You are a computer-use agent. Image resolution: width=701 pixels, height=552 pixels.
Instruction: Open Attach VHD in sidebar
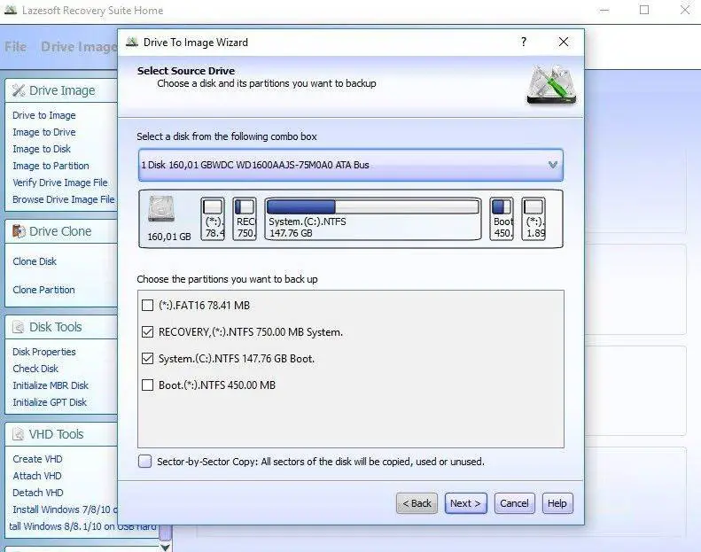37,476
